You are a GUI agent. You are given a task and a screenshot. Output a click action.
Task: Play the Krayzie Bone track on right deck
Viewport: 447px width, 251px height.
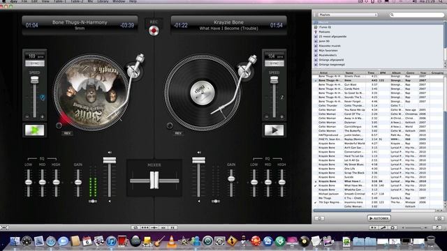(x=274, y=130)
